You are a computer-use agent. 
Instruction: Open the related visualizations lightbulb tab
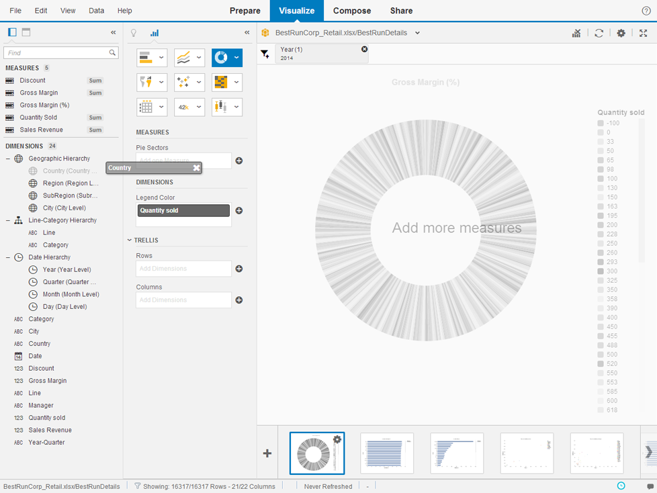(x=134, y=33)
